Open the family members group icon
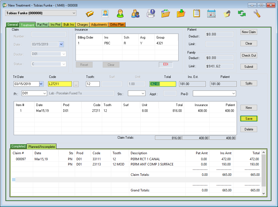Screen dimensions: 278x207 (x=135, y=13)
